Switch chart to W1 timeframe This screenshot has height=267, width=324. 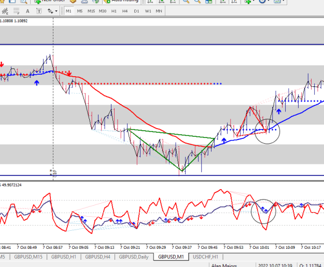point(148,11)
